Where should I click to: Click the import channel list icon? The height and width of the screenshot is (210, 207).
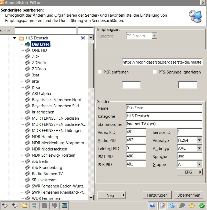pos(5,205)
